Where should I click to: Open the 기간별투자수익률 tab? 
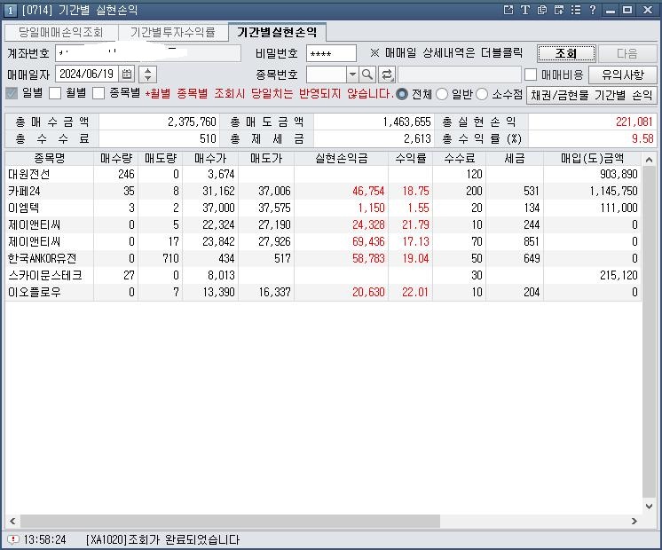click(x=172, y=32)
